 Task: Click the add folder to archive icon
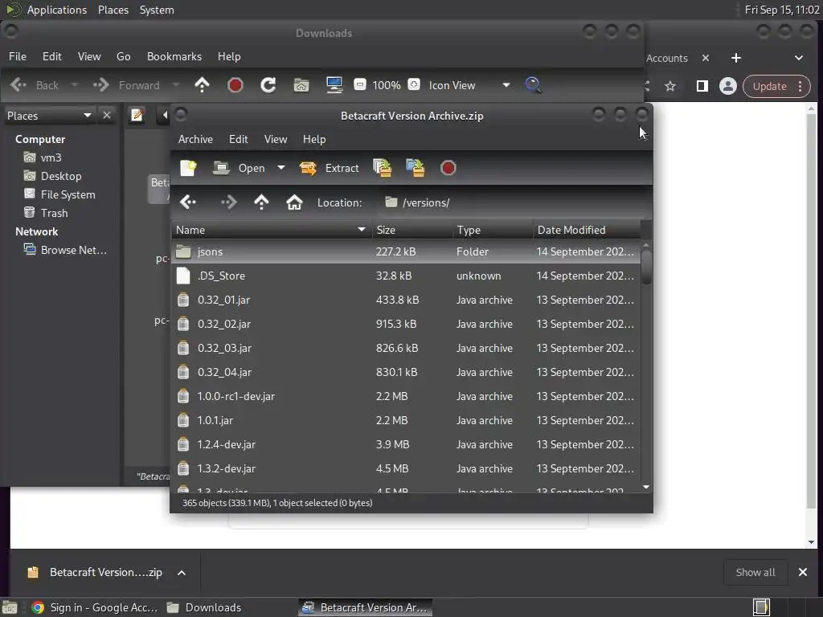pos(416,168)
